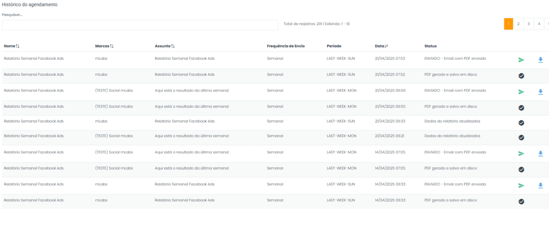549x225 pixels.
Task: Go to page 3 of results
Action: click(529, 24)
